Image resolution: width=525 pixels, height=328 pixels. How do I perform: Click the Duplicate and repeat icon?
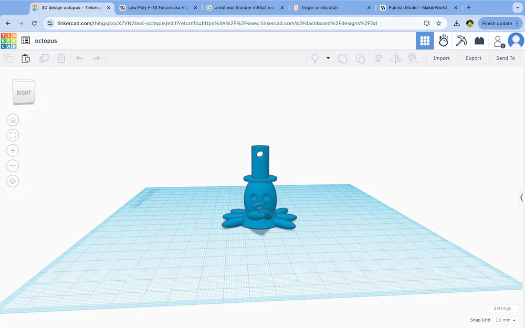(44, 58)
